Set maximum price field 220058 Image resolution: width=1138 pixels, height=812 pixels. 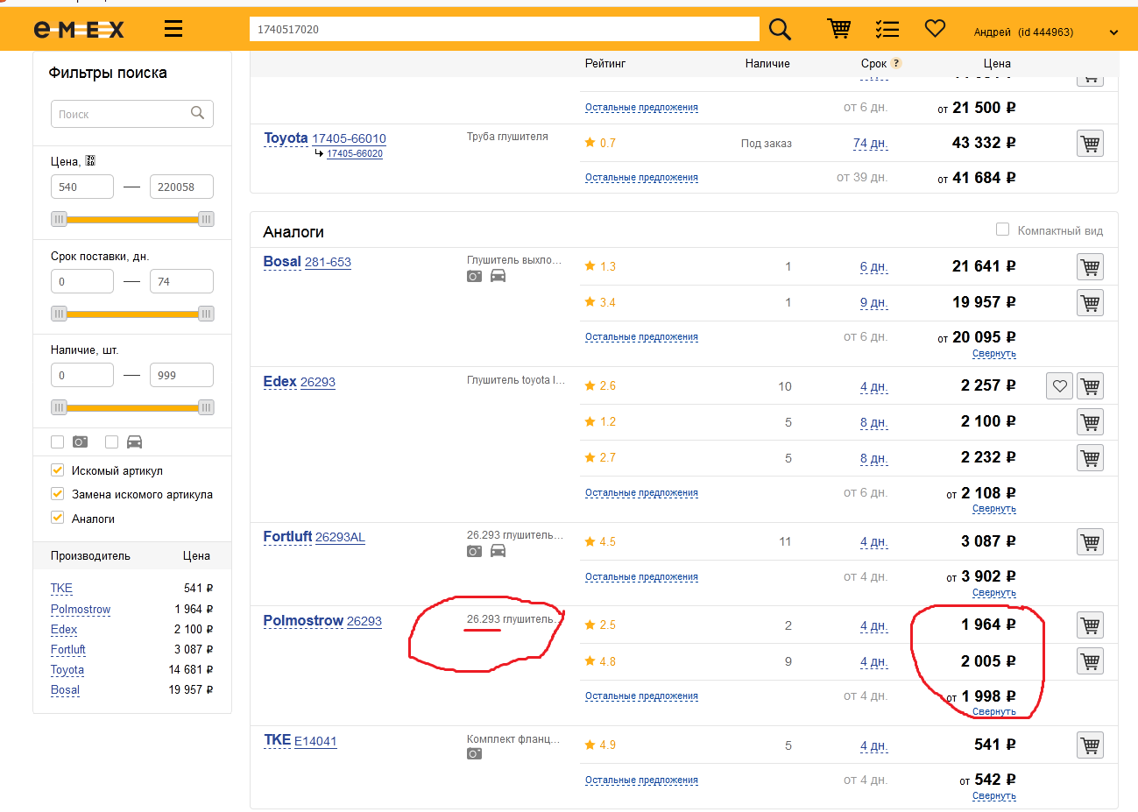point(181,187)
